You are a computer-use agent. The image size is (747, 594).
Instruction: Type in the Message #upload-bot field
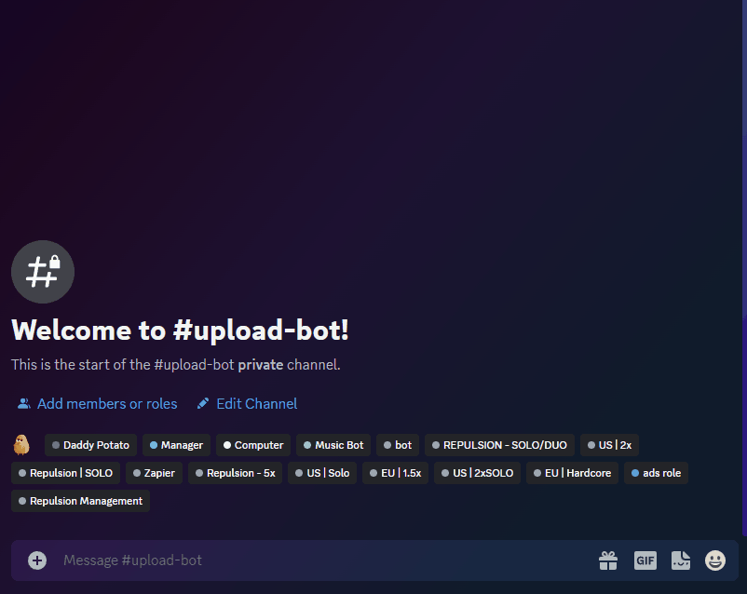tap(317, 560)
